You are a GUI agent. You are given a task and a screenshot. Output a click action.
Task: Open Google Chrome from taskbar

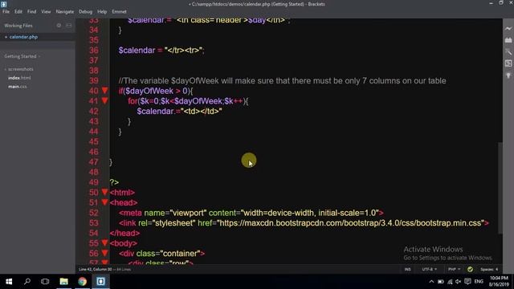point(82,282)
